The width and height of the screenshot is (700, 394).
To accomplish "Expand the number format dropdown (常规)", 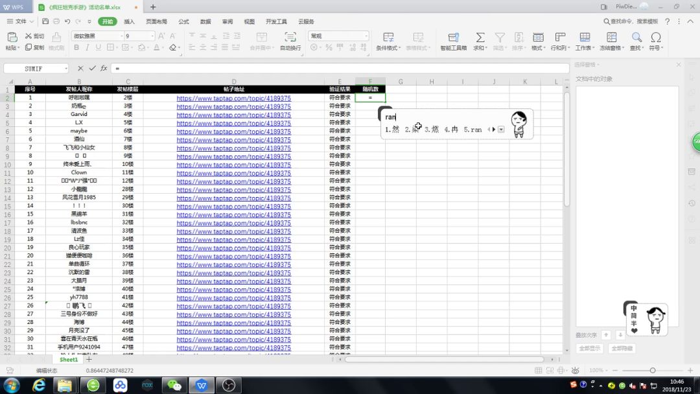I will tap(366, 36).
